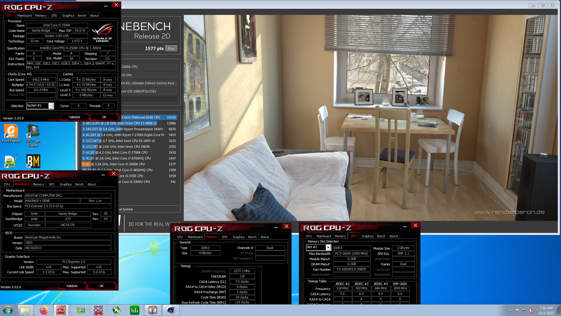Open About tab in the SPD CPU-Z window
The height and width of the screenshot is (316, 561).
coord(394,236)
